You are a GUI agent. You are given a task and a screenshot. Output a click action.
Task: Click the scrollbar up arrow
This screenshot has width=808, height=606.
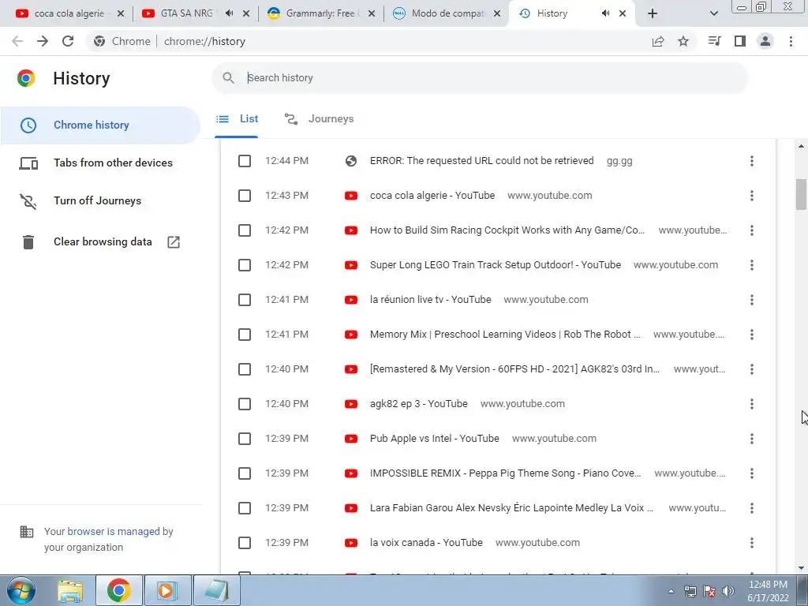tap(801, 147)
